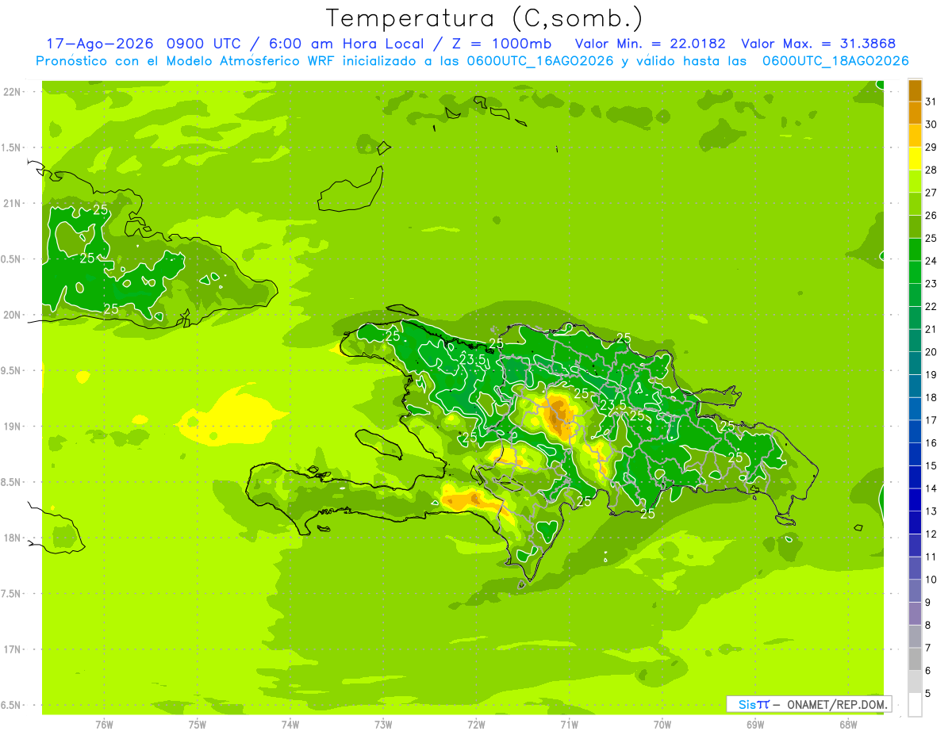952x735 pixels.
Task: Click the '72W' longitude axis label
Action: point(477,725)
